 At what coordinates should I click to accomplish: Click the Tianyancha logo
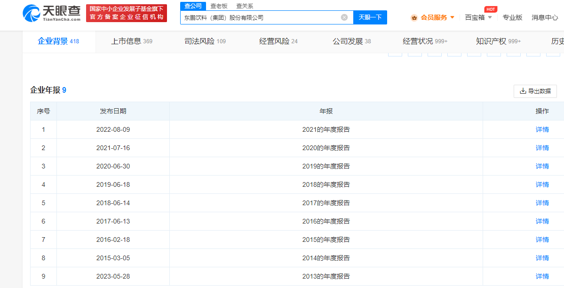click(x=52, y=13)
